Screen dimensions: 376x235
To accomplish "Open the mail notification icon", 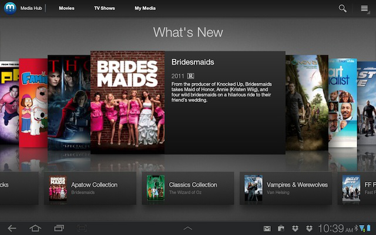I will pyautogui.click(x=267, y=229).
